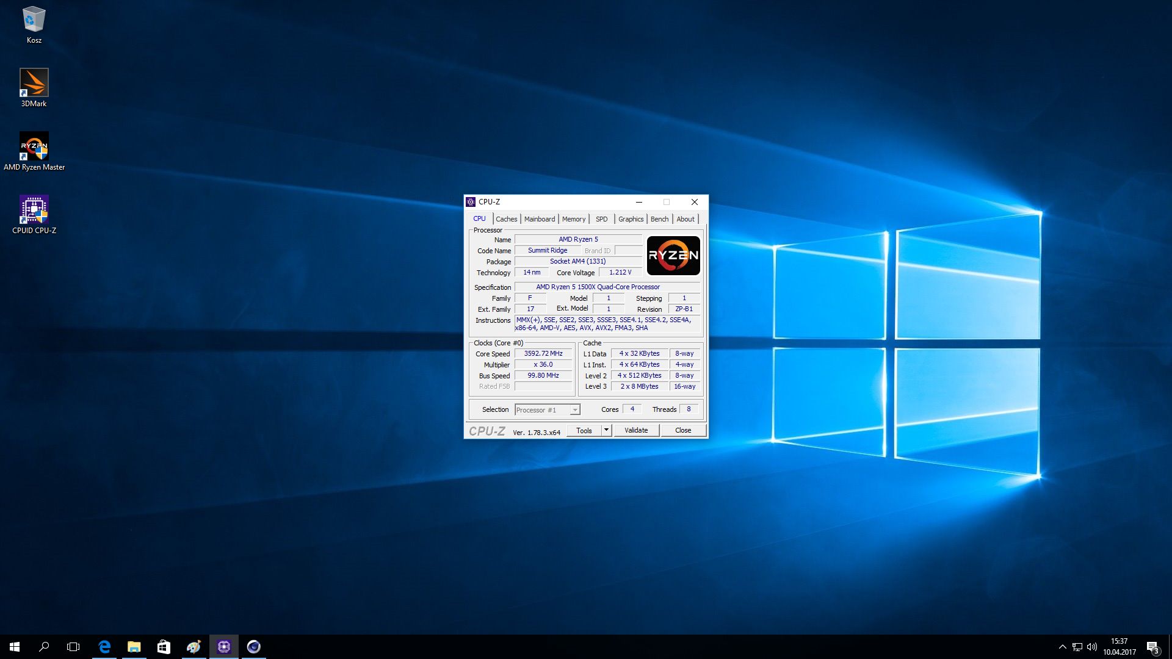Open the Action Center notification icon
Screen dimensions: 1172x659
[x=1152, y=647]
